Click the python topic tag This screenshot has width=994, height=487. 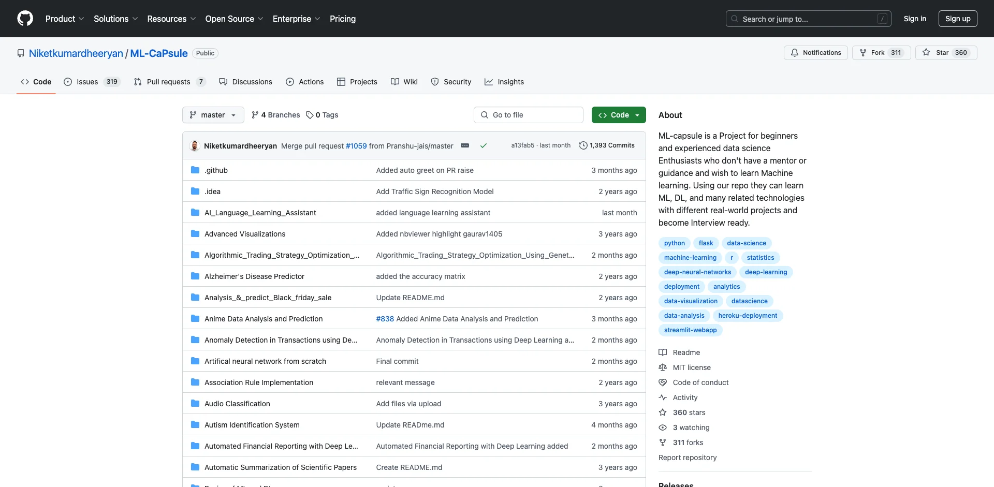pos(674,243)
